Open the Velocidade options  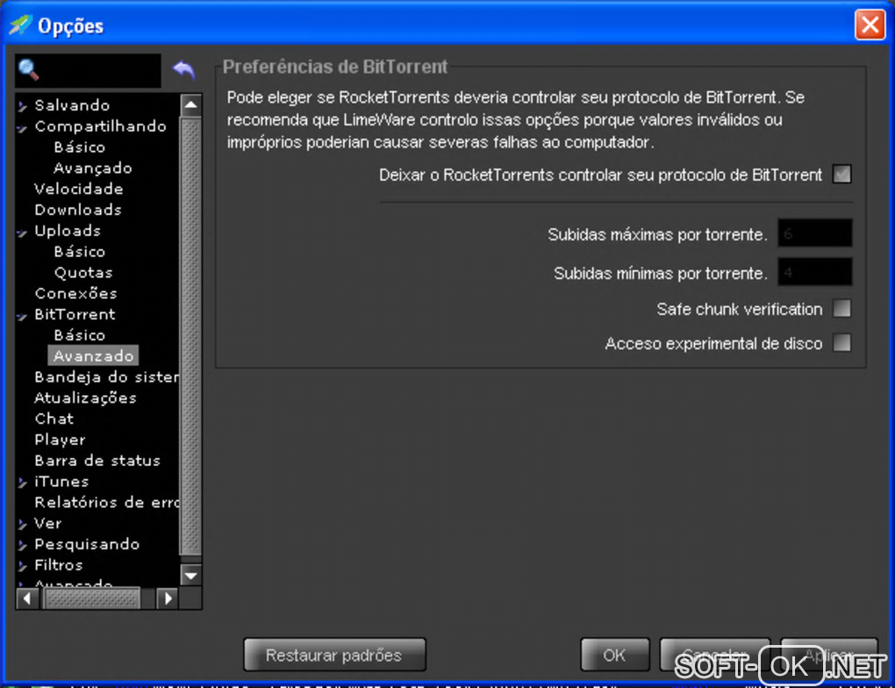(79, 189)
